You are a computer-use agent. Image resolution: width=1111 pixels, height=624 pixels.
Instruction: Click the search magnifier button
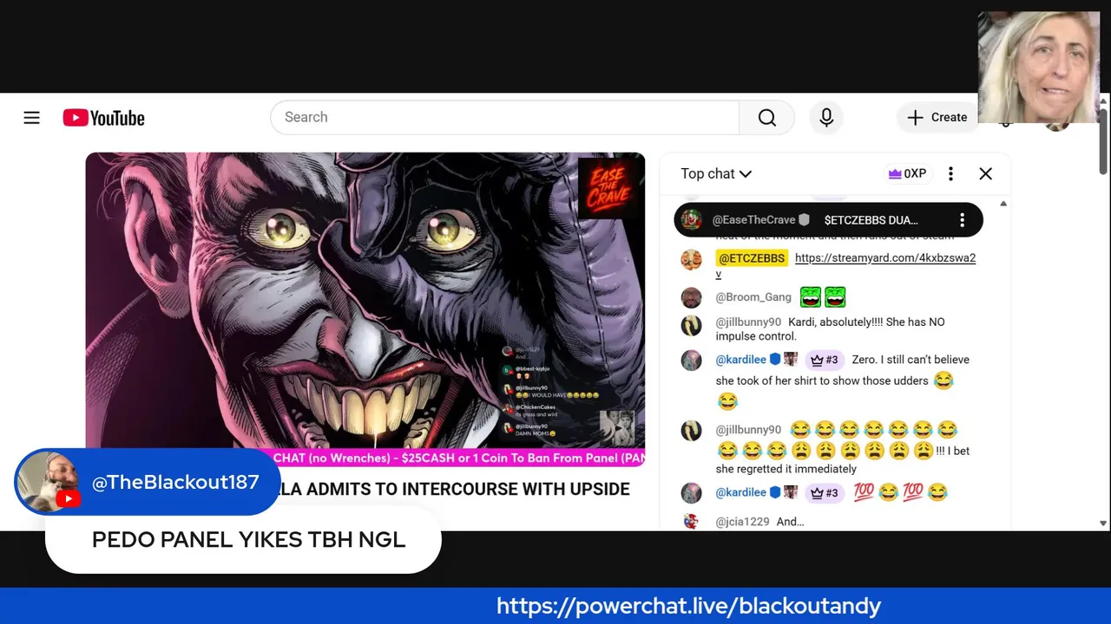766,118
